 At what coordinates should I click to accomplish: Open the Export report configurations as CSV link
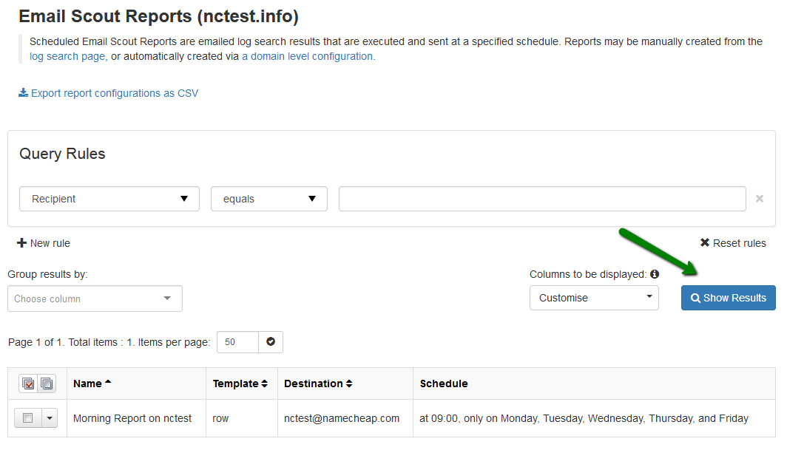tap(109, 93)
